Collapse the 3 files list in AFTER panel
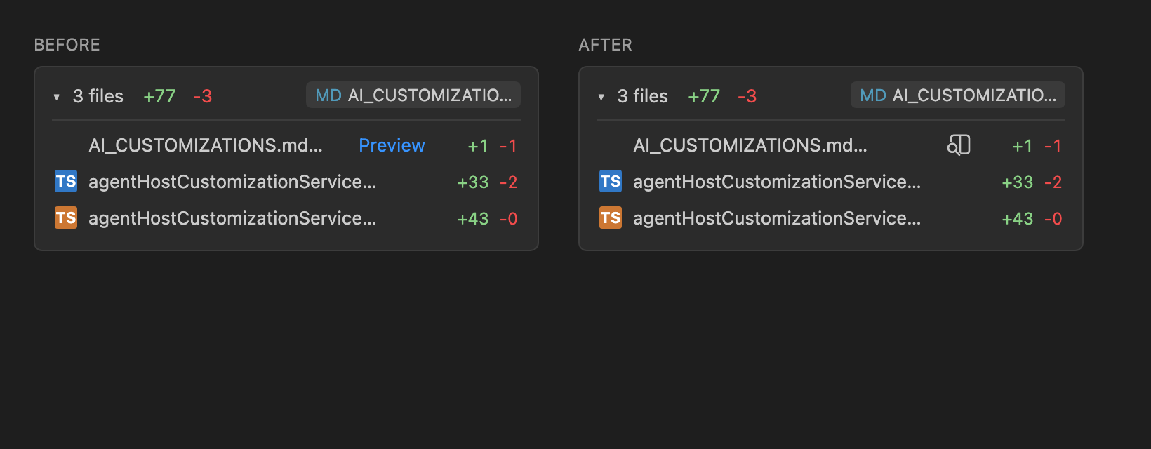This screenshot has height=449, width=1151. point(601,97)
